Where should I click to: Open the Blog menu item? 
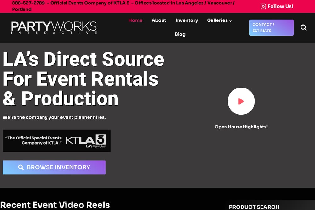(180, 34)
